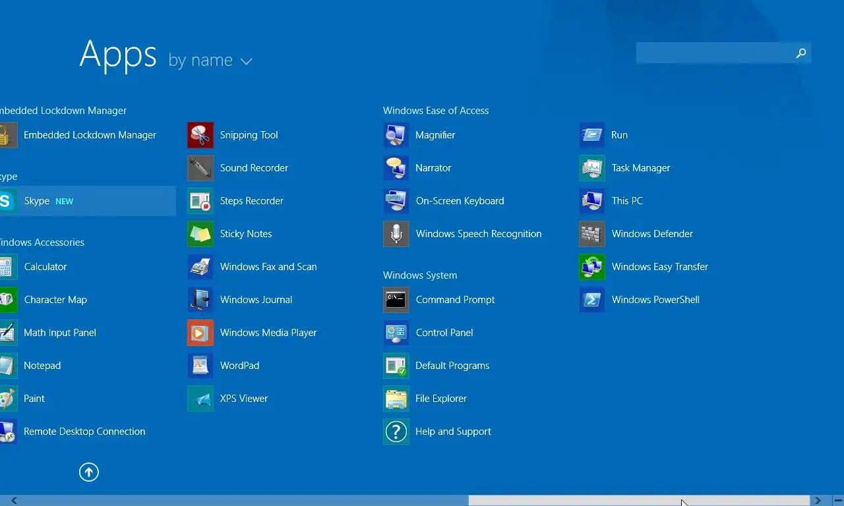The height and width of the screenshot is (506, 844).
Task: Open the Default Programs icon
Action: pyautogui.click(x=396, y=366)
